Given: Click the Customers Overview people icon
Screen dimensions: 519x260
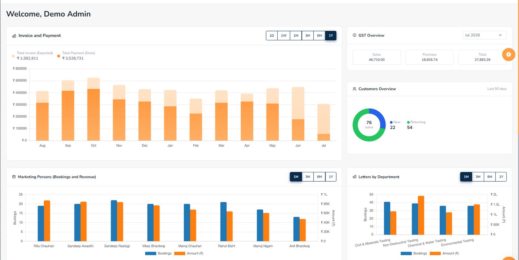Looking at the screenshot, I should click(x=354, y=89).
